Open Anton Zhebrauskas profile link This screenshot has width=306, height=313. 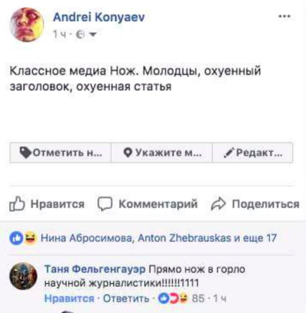[x=184, y=238]
